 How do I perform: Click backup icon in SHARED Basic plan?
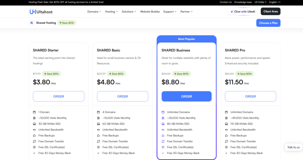[x=98, y=136]
